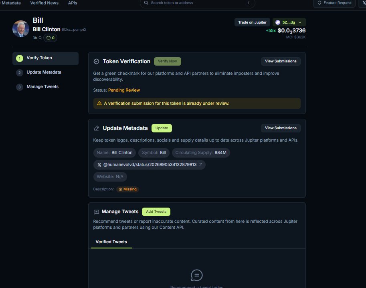Screen dimensions: 366x288
Task: Click the Token Verification badge icon
Action: 96,61
